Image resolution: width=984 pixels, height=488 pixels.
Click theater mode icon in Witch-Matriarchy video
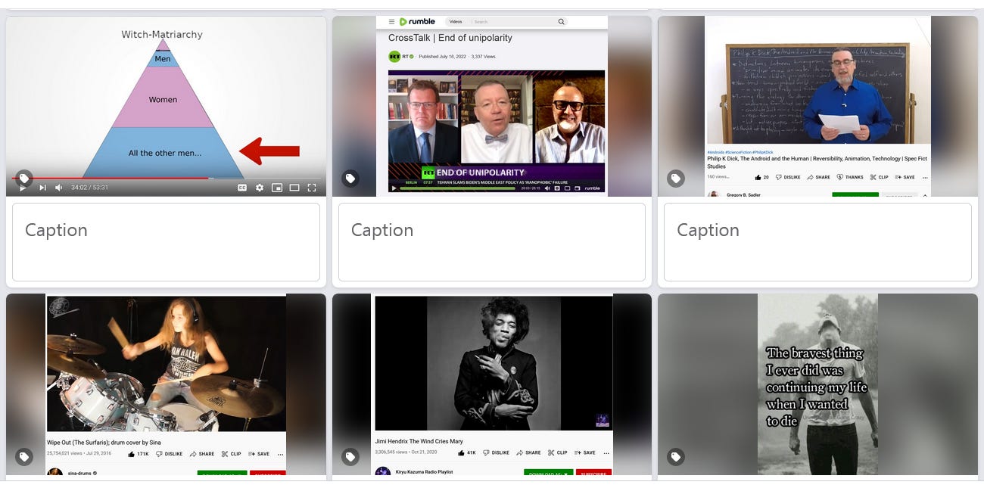click(294, 188)
